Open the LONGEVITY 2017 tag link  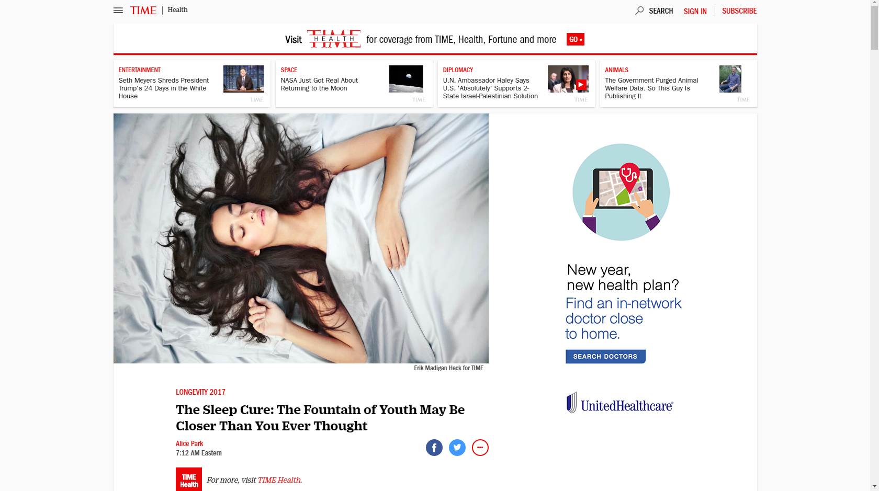tap(200, 392)
